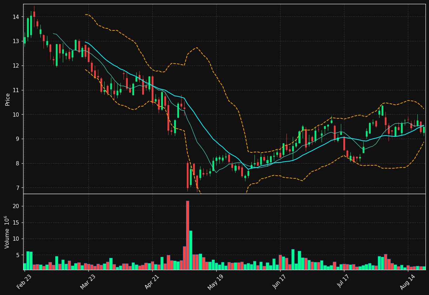The height and width of the screenshot is (295, 429).
Task: Click the 8 tick on the Price axis
Action: (18, 164)
